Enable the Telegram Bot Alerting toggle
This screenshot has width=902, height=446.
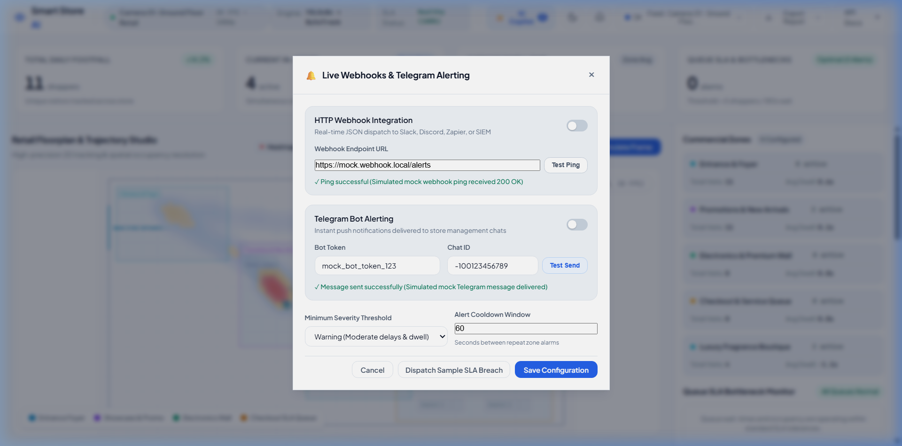pyautogui.click(x=577, y=225)
